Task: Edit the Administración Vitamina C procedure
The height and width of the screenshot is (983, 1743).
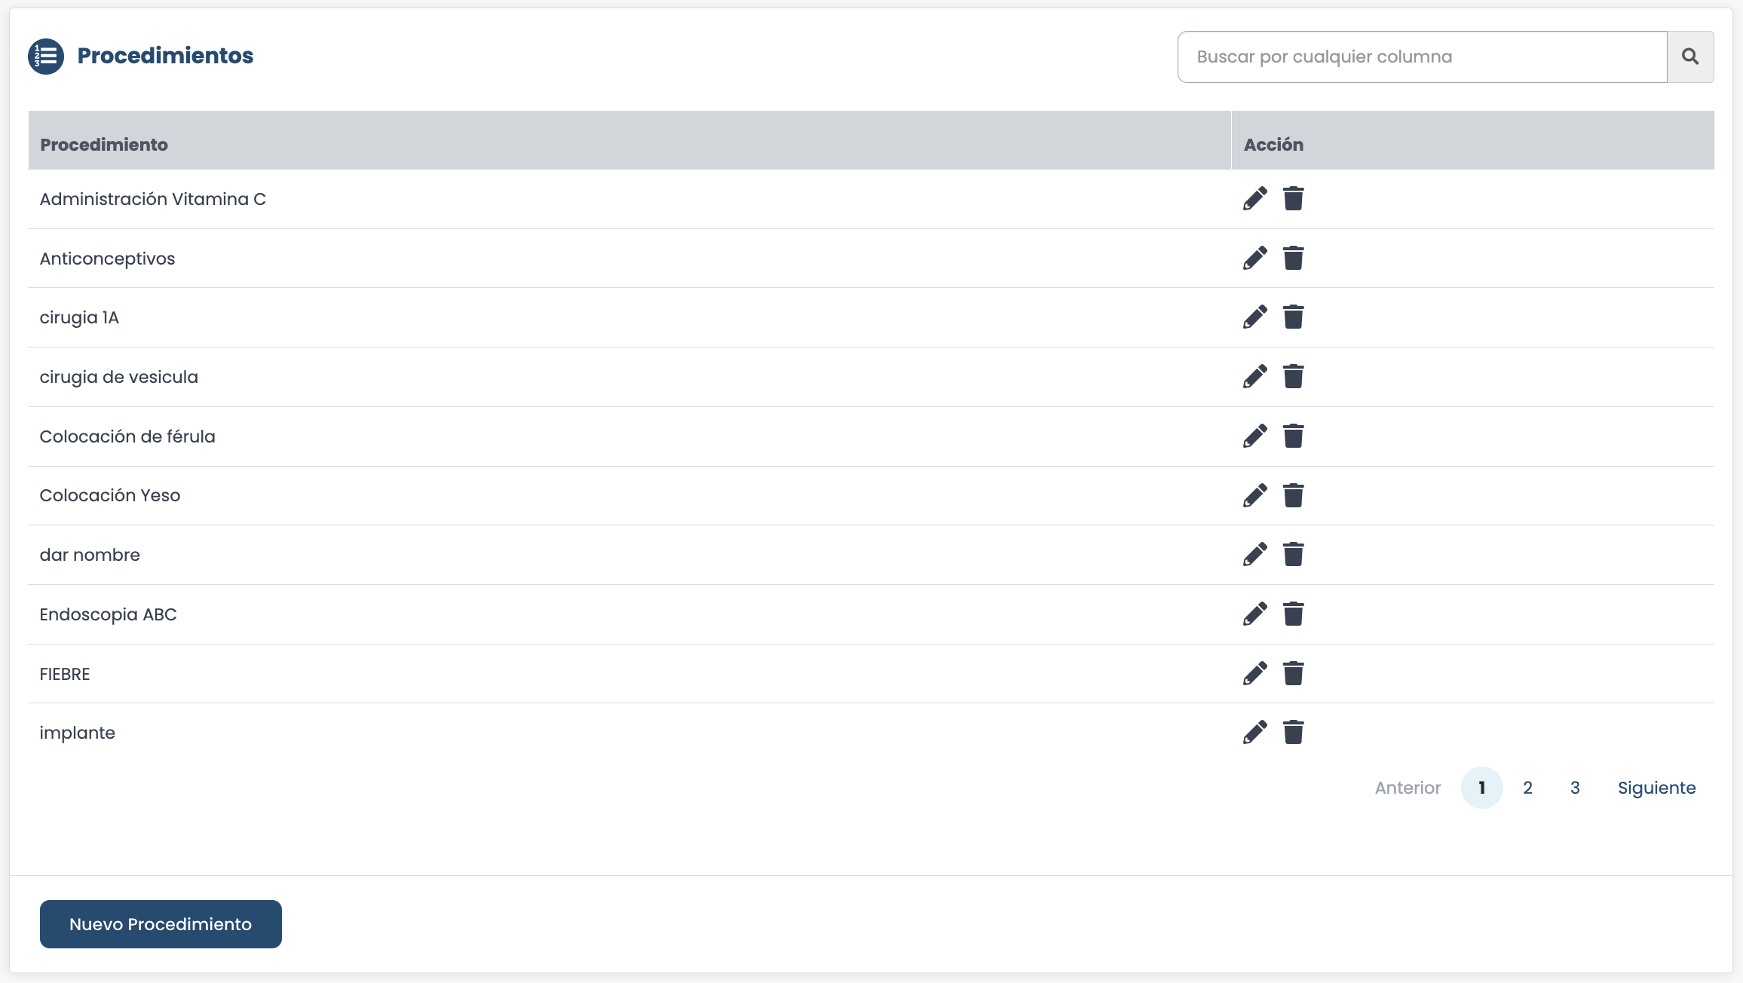Action: pyautogui.click(x=1255, y=199)
